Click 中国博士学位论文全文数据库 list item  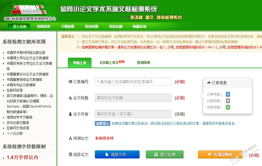tap(28, 58)
